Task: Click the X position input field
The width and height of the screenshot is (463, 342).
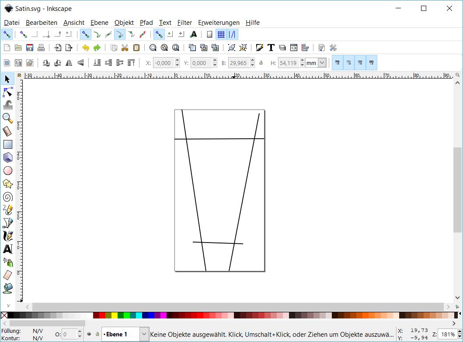Action: pyautogui.click(x=164, y=63)
